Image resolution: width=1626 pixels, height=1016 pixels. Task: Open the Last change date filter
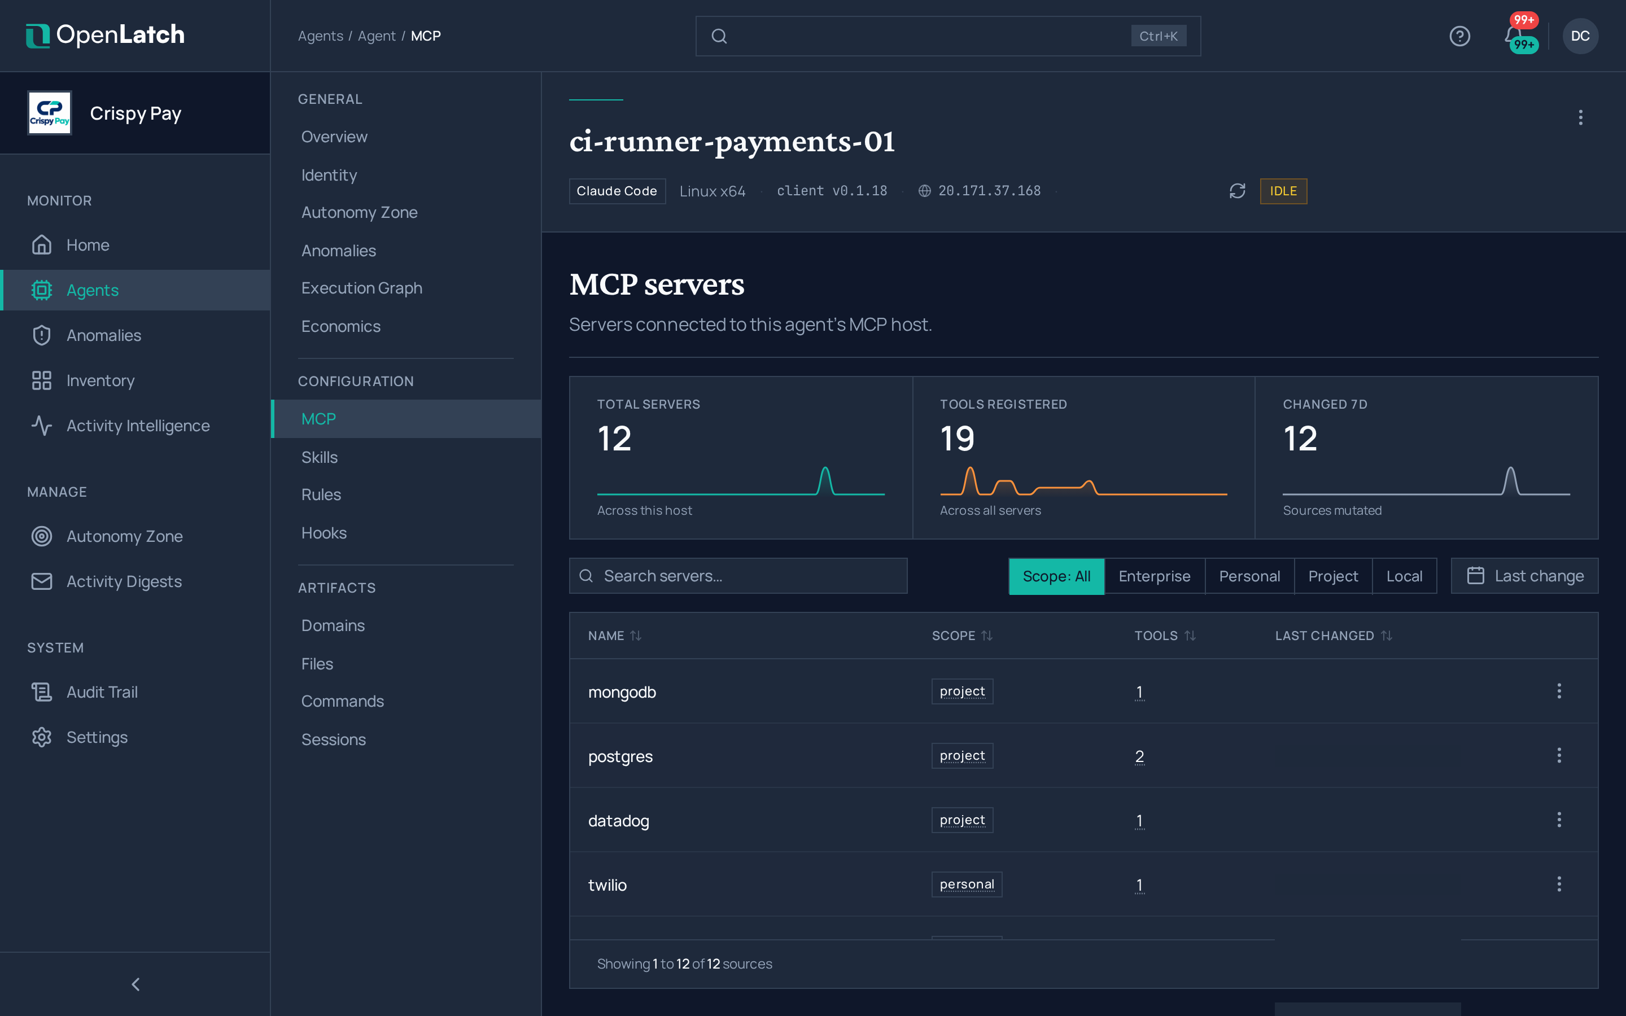1524,576
